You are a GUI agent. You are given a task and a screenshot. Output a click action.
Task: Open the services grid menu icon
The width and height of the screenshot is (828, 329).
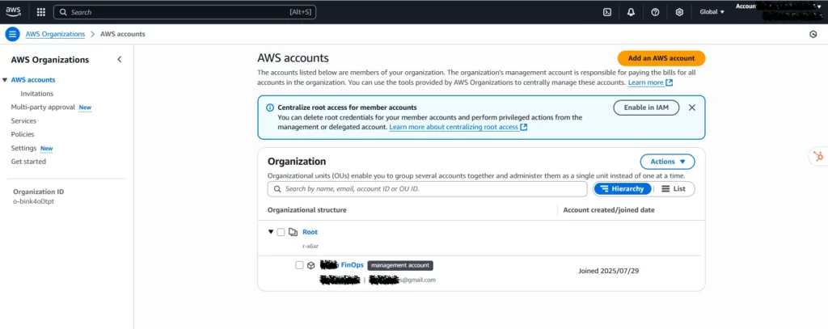[x=41, y=12]
